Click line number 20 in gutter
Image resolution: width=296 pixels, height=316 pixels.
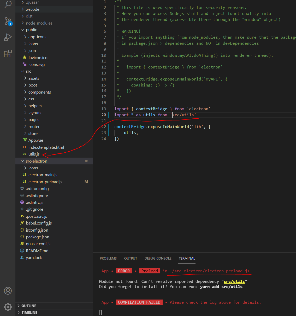104,115
